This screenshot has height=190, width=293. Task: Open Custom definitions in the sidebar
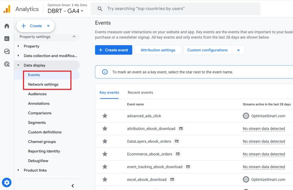pyautogui.click(x=45, y=132)
